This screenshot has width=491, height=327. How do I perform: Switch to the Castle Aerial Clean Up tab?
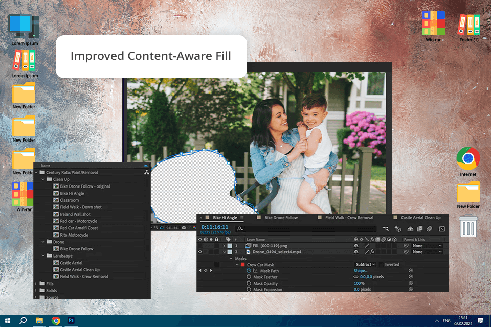pyautogui.click(x=420, y=218)
